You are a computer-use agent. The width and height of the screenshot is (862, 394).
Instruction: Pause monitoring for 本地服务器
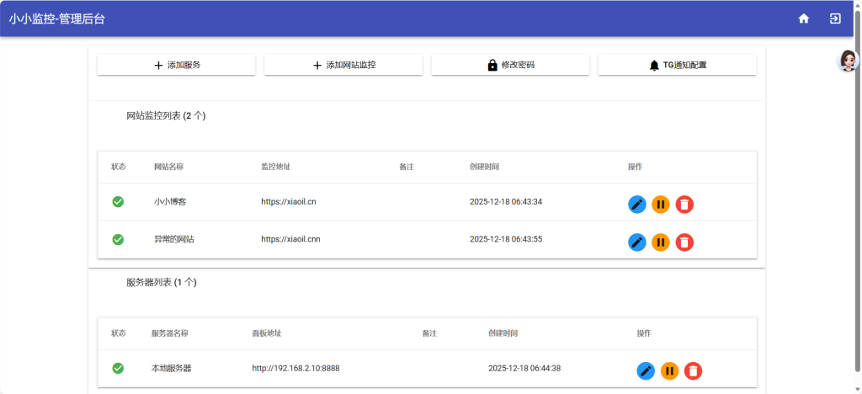pos(669,370)
